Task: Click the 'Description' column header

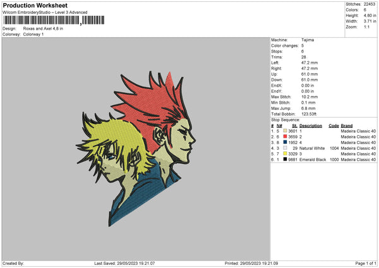Action: [x=311, y=126]
